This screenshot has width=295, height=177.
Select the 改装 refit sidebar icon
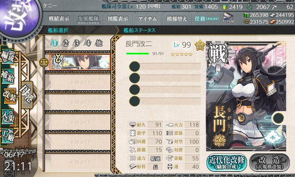point(10,96)
